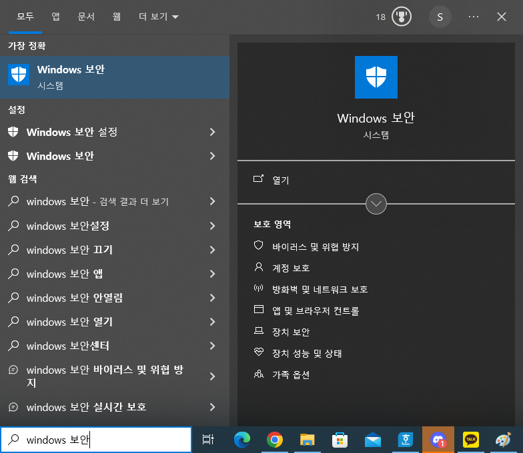The image size is (523, 453).
Task: Open the Windows 보안 best match result
Action: [x=115, y=77]
